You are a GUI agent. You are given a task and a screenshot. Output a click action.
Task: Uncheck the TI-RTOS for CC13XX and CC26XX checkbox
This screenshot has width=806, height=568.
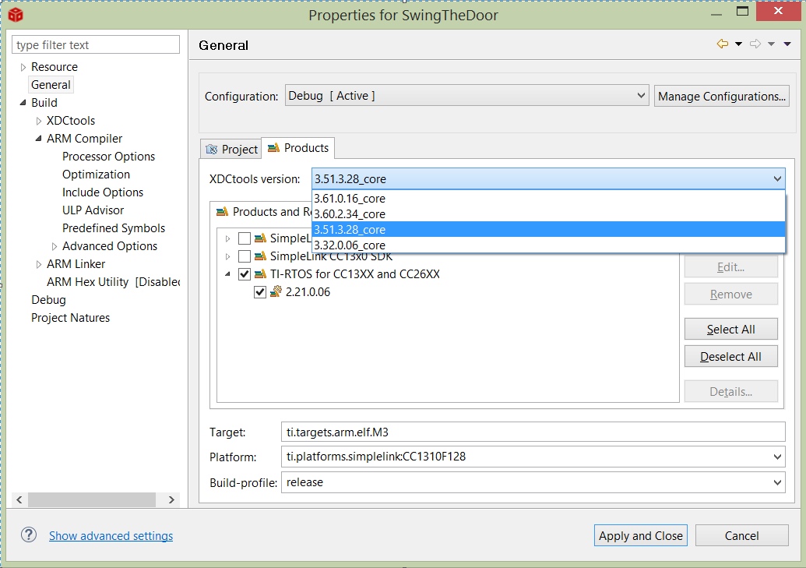(x=245, y=274)
